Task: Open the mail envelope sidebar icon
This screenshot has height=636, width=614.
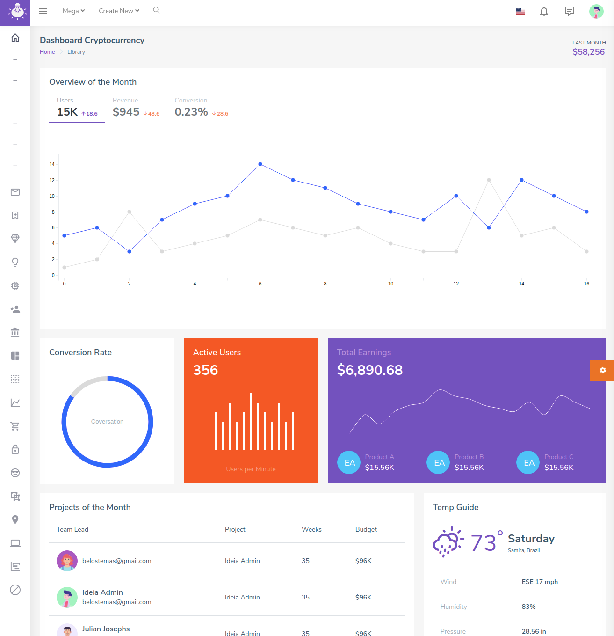Action: 15,192
